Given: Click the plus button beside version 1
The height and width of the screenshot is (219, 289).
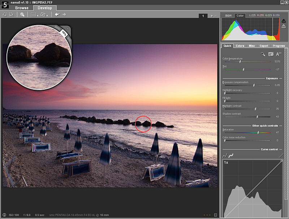Looking at the screenshot, I should pyautogui.click(x=212, y=16).
